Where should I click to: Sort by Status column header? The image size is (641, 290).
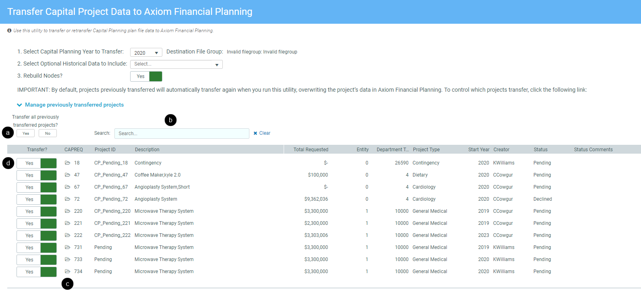click(541, 150)
